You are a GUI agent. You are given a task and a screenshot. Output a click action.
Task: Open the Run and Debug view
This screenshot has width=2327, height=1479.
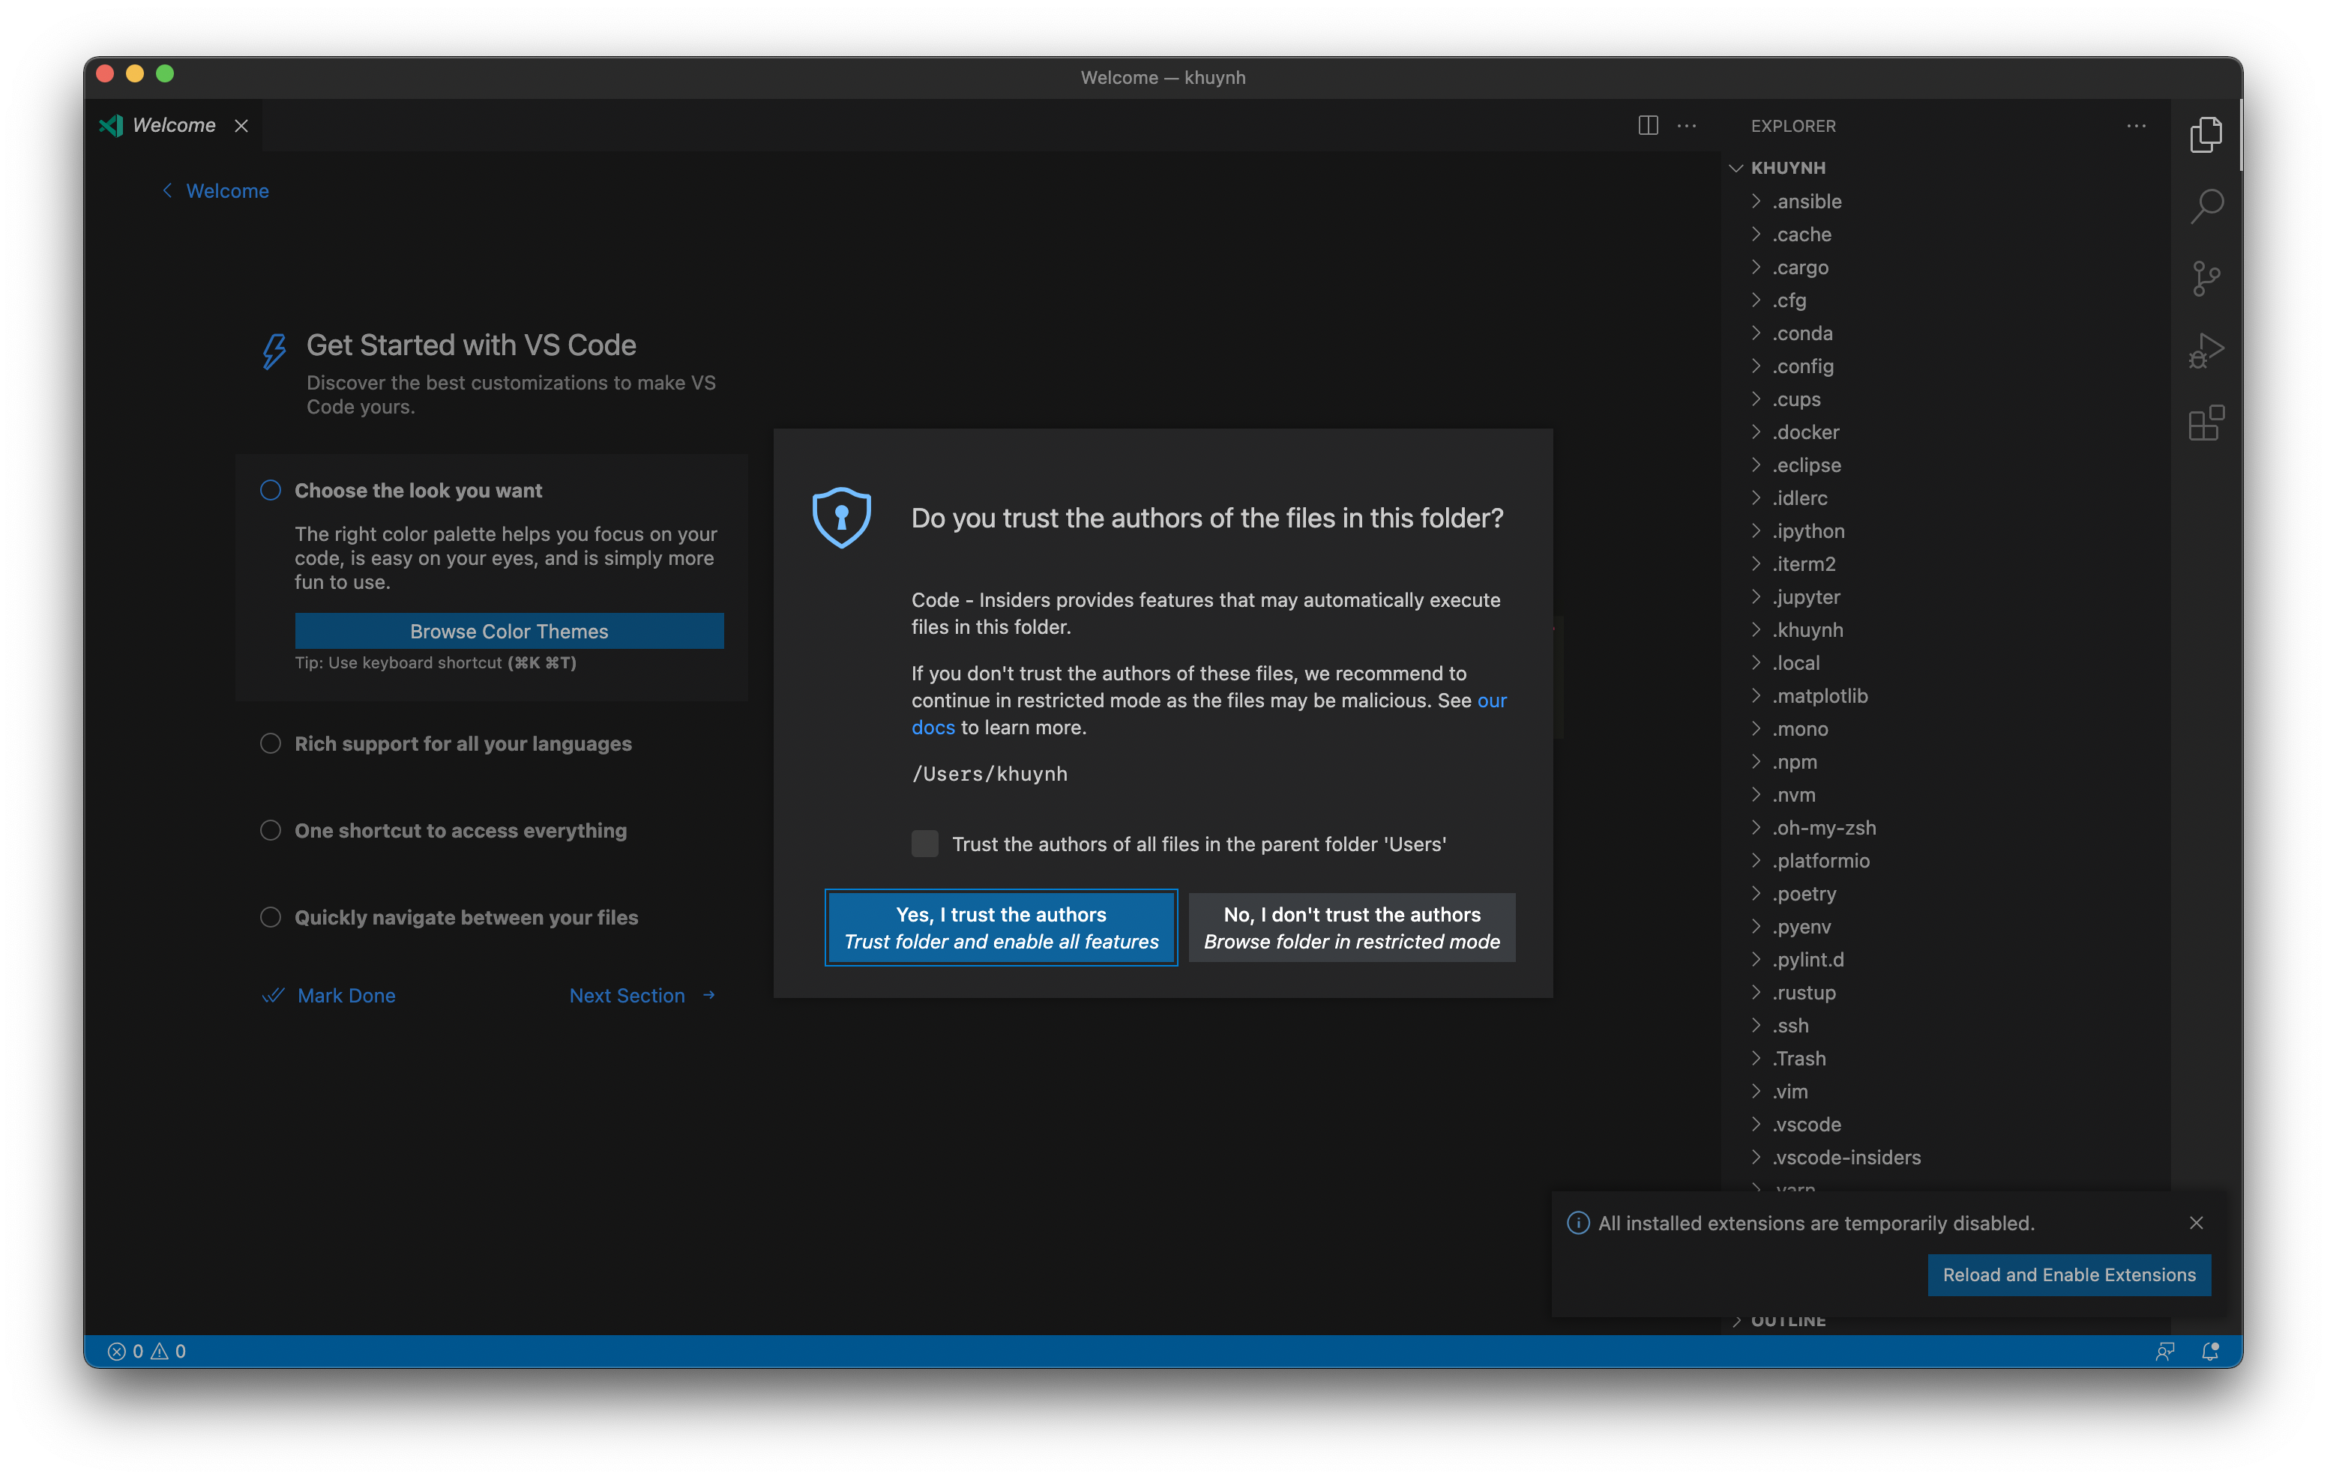pos(2207,350)
